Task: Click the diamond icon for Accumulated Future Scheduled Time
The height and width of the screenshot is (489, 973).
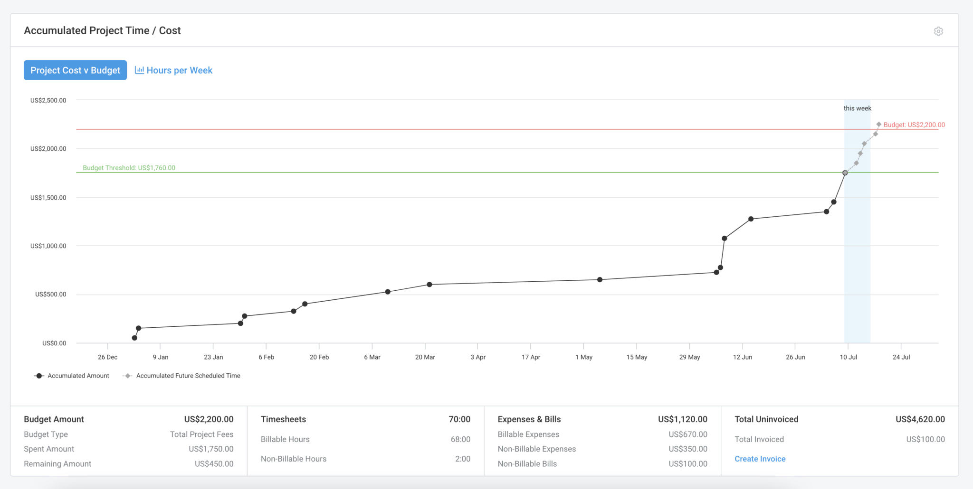Action: [127, 375]
